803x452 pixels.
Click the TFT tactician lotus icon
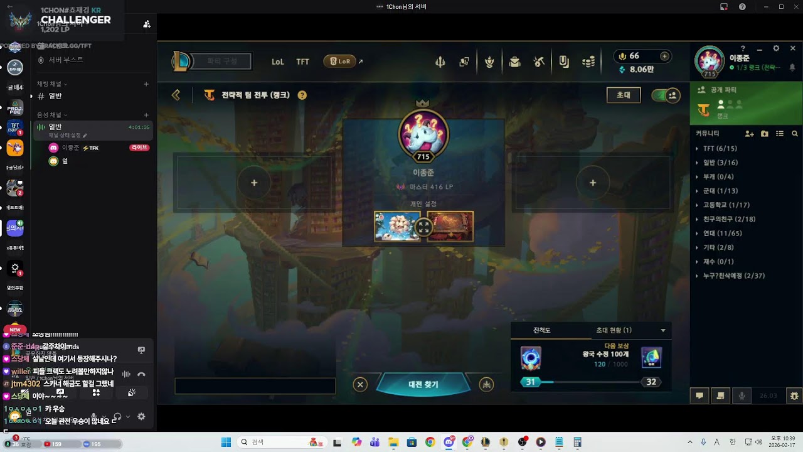click(x=489, y=62)
